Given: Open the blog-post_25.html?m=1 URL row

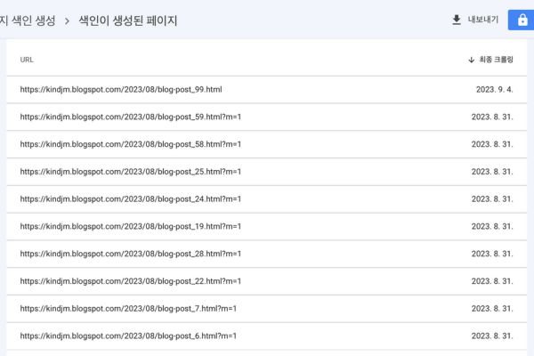Looking at the screenshot, I should [130, 172].
